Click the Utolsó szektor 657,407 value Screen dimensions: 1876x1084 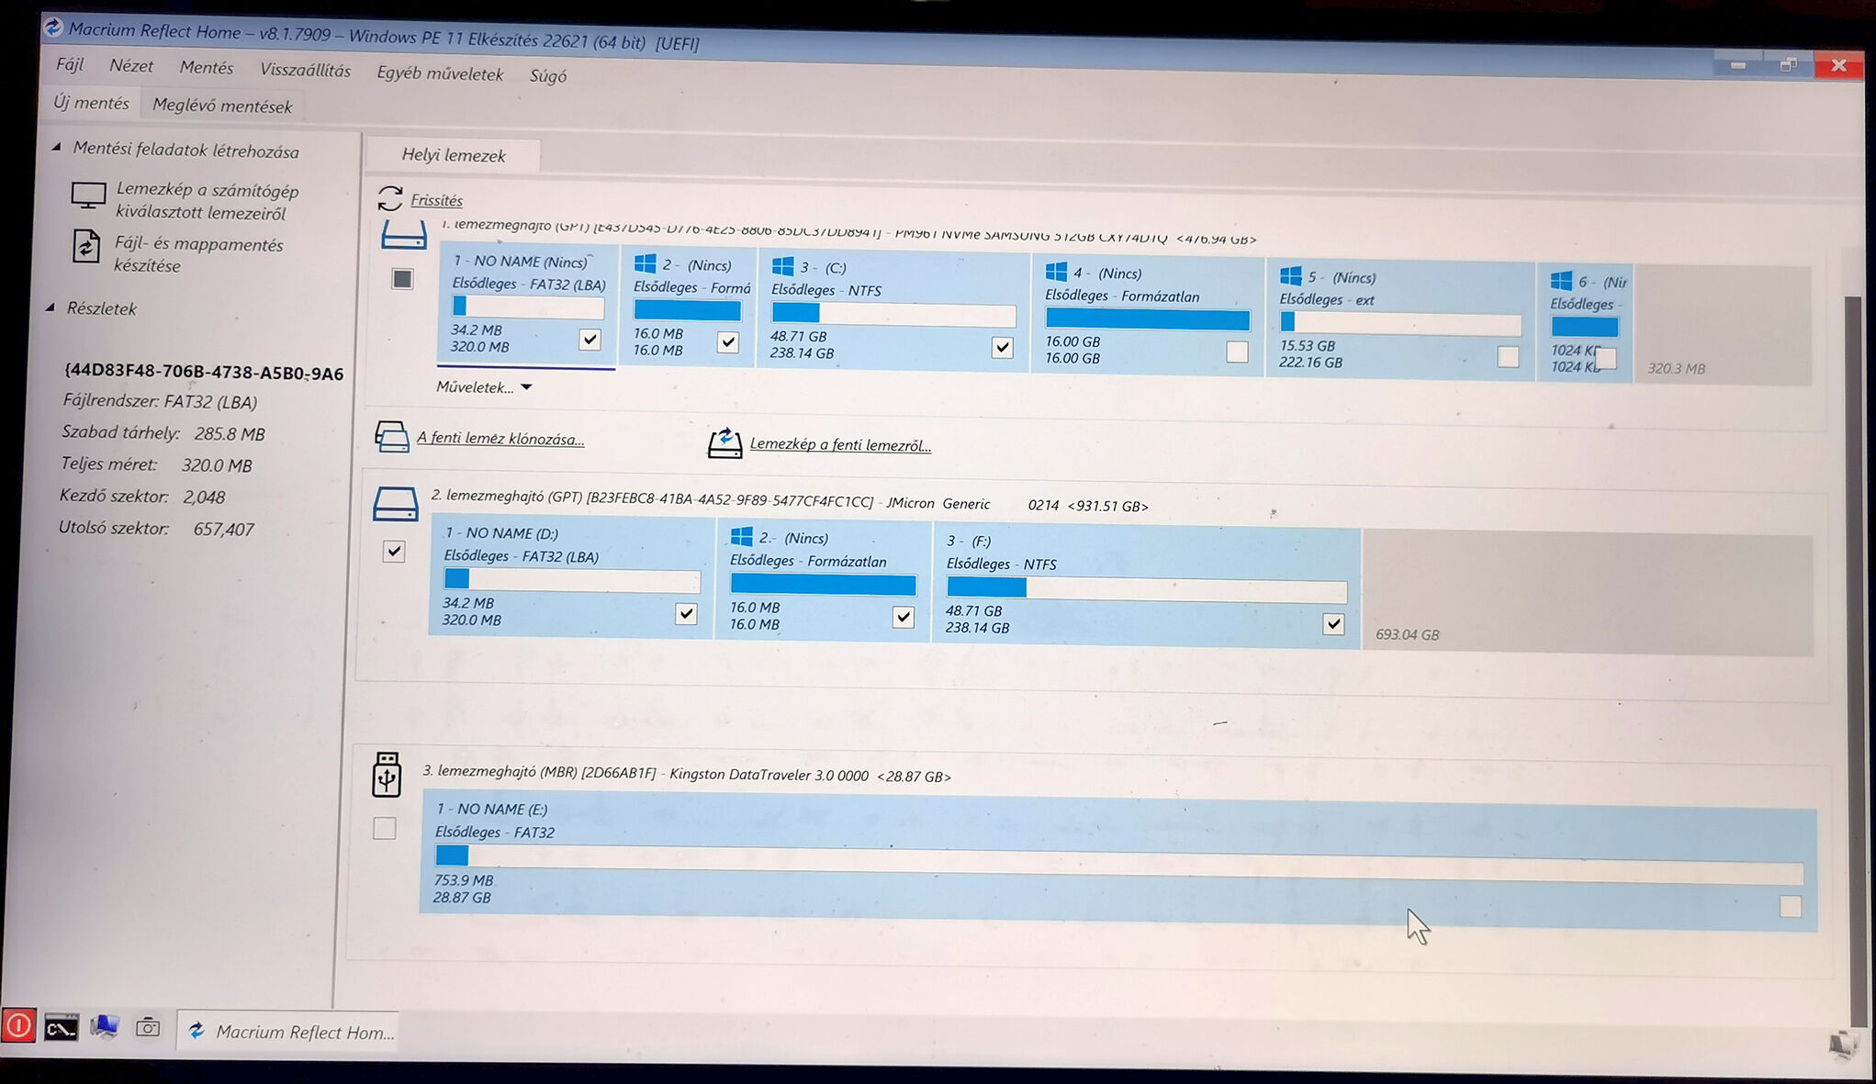(x=223, y=529)
